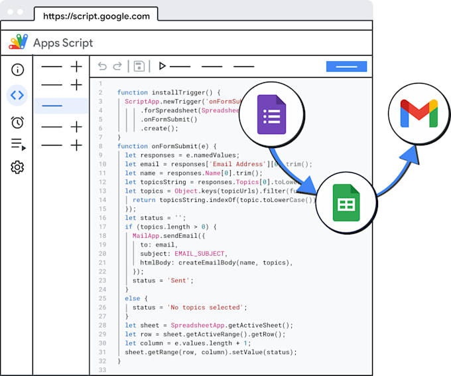Click the URL script.google.com tab

96,16
